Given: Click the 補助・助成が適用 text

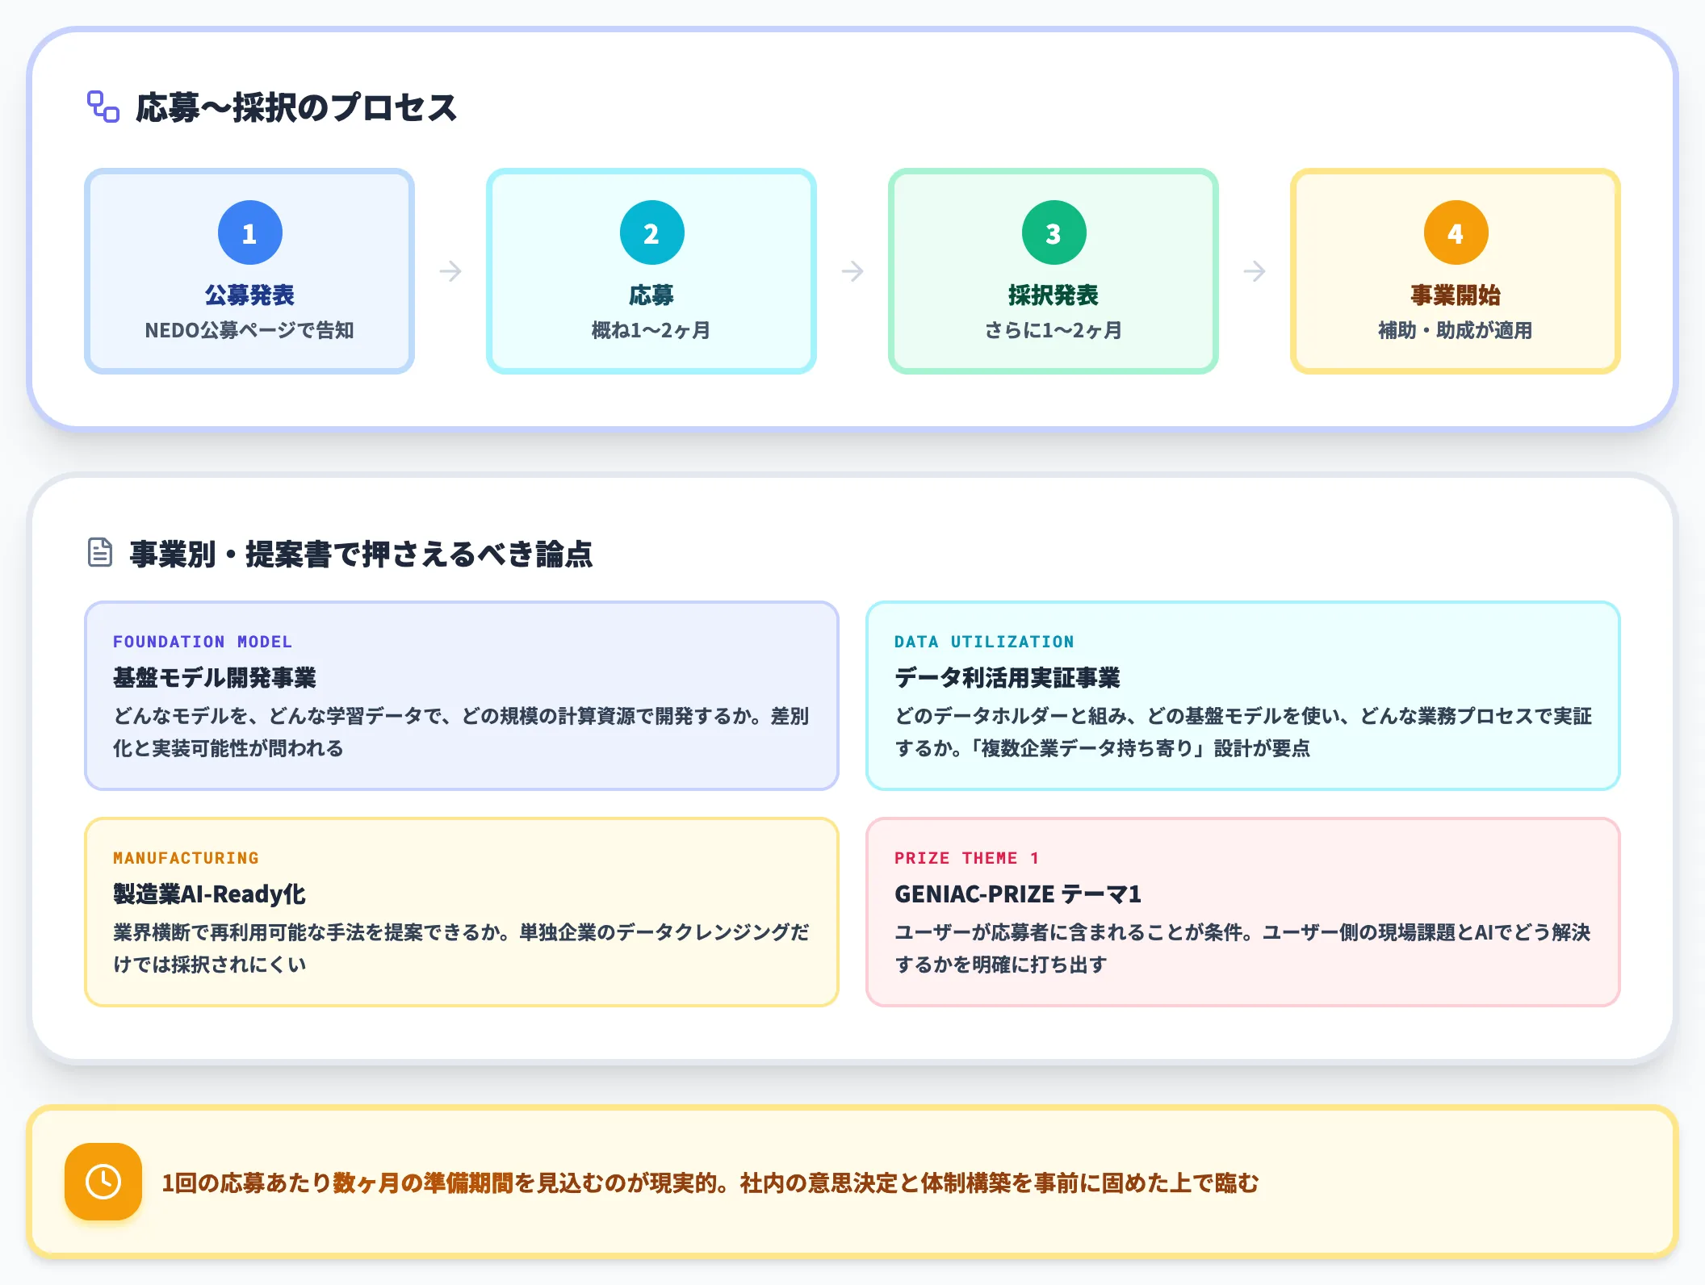Looking at the screenshot, I should click(x=1456, y=330).
